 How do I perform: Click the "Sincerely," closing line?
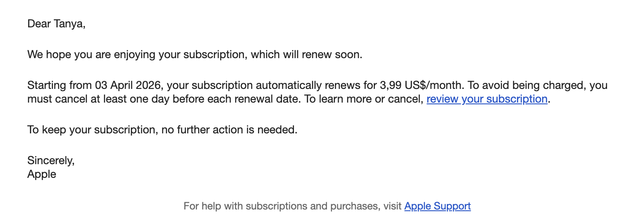(51, 160)
